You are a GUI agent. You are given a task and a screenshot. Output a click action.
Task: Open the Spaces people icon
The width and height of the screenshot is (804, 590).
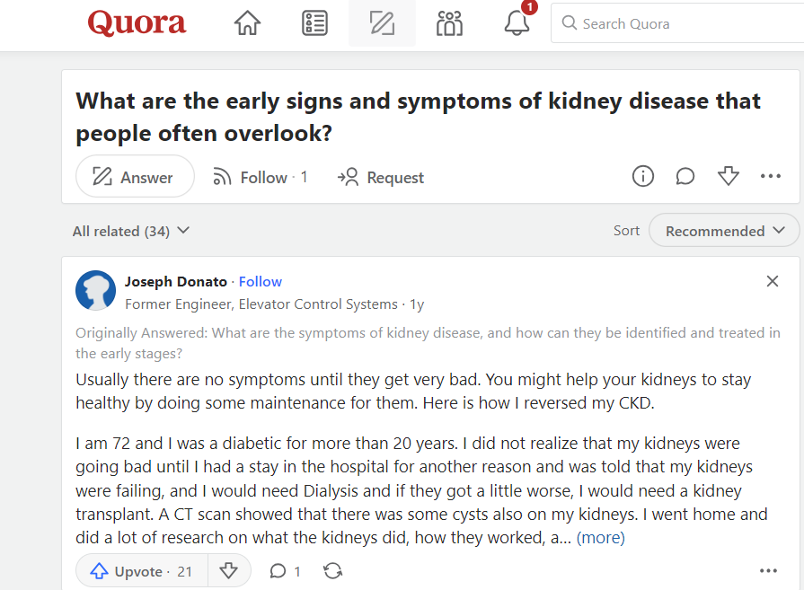click(449, 24)
